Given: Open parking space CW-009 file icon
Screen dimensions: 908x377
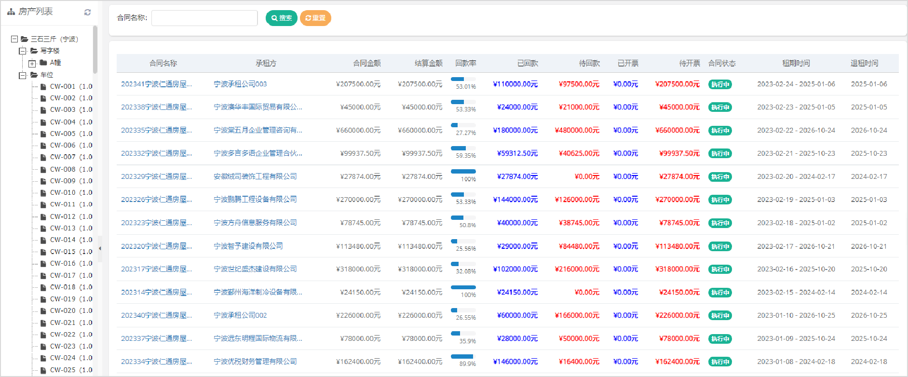Looking at the screenshot, I should (43, 181).
